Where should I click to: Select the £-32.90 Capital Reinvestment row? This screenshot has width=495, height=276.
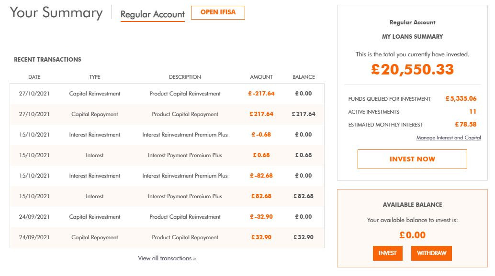pos(167,217)
